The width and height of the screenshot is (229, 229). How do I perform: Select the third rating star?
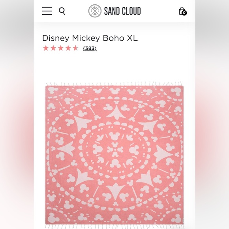61,48
